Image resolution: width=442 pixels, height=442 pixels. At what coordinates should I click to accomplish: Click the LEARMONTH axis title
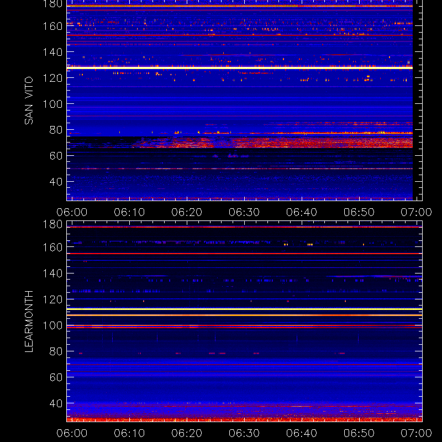tap(29, 322)
